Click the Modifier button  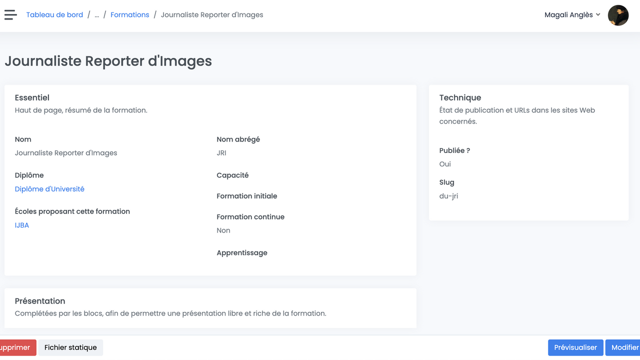[624, 347]
